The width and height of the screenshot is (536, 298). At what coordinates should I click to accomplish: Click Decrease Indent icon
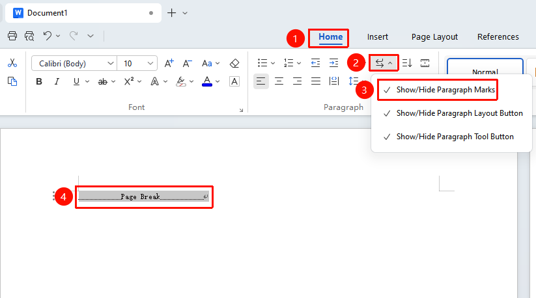point(315,63)
